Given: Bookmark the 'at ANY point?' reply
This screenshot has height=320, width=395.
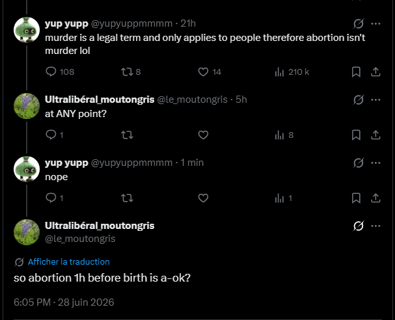Looking at the screenshot, I should click(x=356, y=135).
